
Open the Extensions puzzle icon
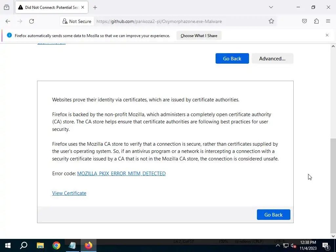[x=316, y=21]
